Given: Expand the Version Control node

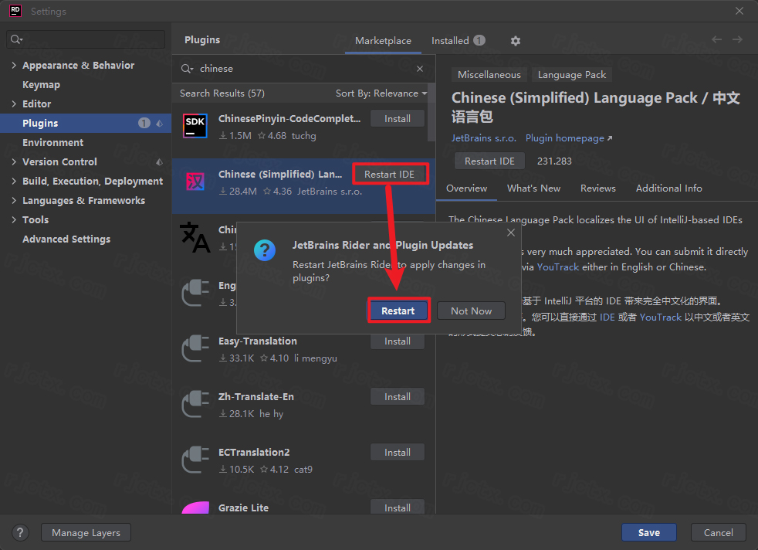Looking at the screenshot, I should pos(14,162).
